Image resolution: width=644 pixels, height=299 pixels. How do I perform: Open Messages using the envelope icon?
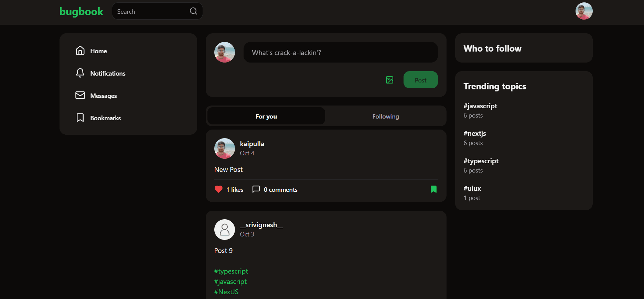click(x=80, y=95)
